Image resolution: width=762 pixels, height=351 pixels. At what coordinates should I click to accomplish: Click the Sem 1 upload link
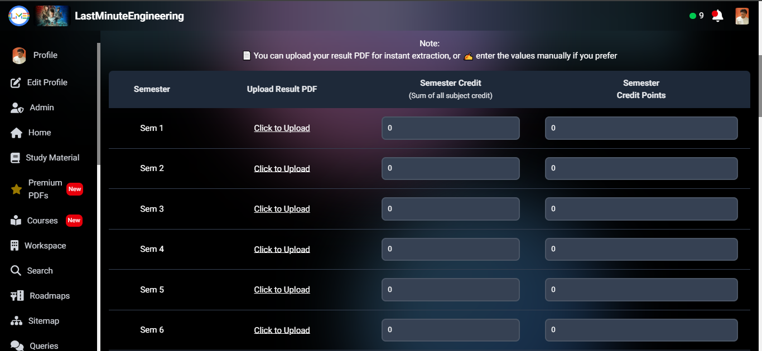tap(282, 128)
